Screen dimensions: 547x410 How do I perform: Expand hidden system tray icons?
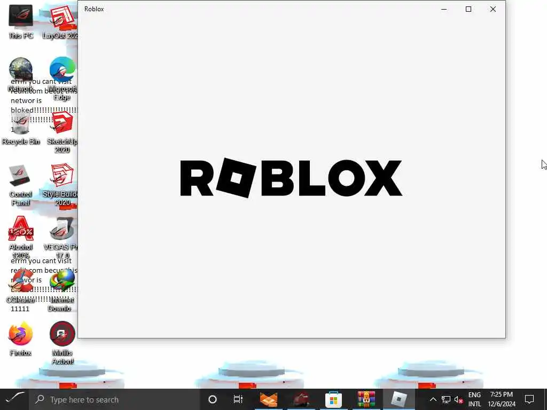coord(433,399)
